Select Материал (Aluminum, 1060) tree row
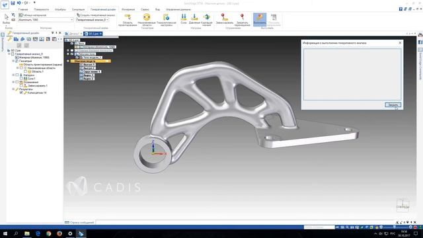Image resolution: width=423 pixels, height=238 pixels. pyautogui.click(x=32, y=58)
